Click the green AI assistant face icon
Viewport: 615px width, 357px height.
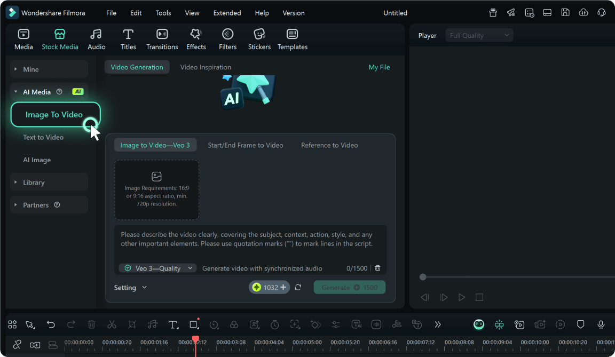479,324
